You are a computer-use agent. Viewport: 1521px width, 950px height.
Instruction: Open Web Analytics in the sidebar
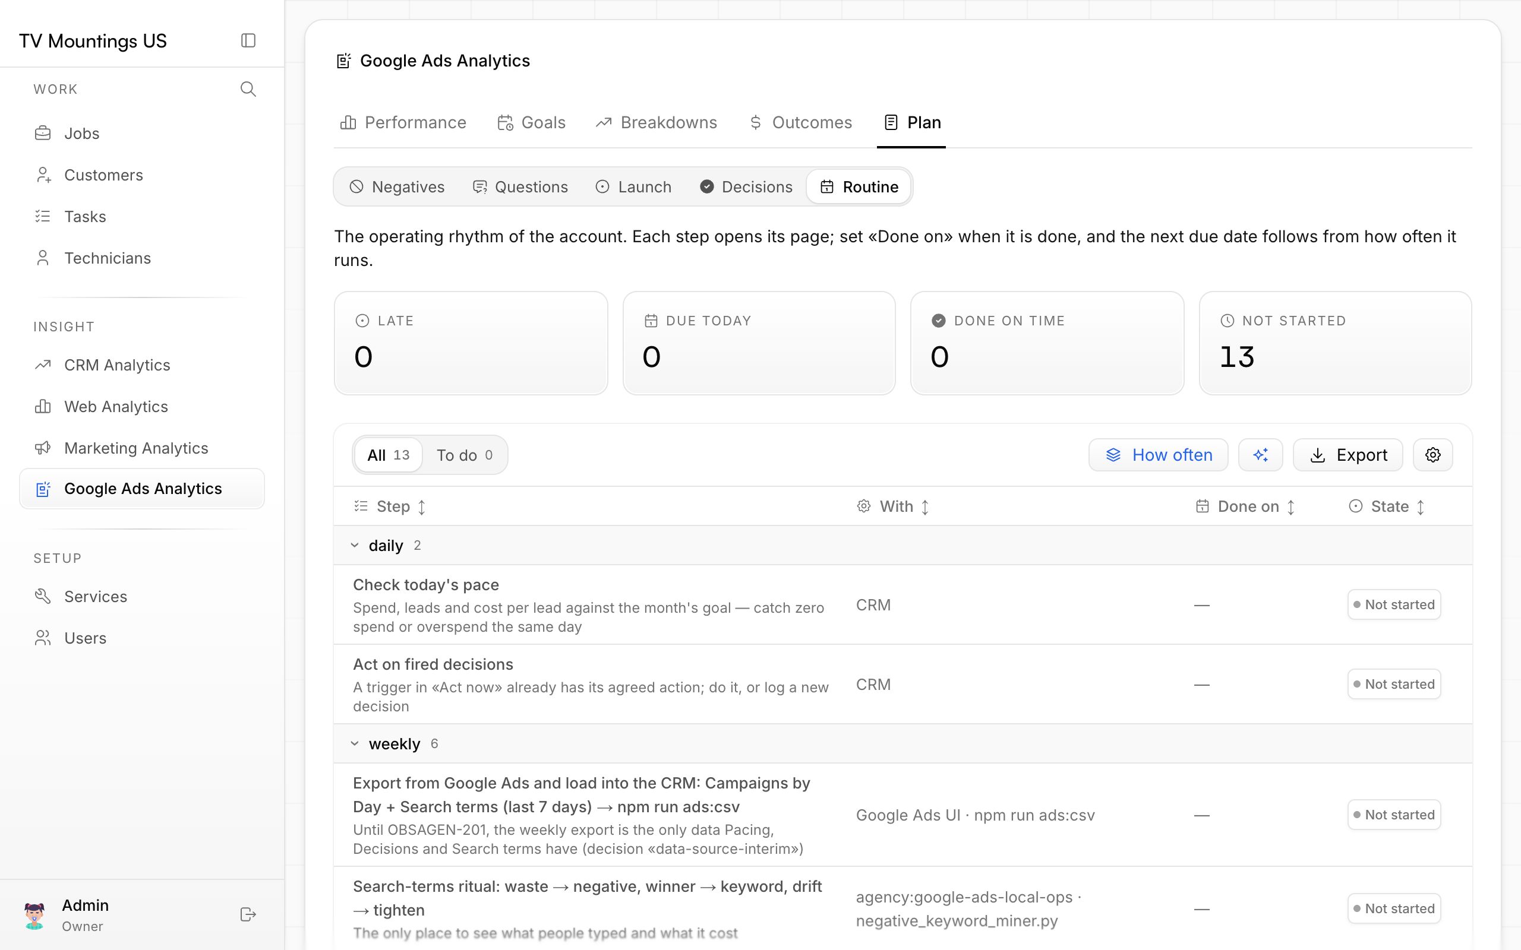[142, 407]
